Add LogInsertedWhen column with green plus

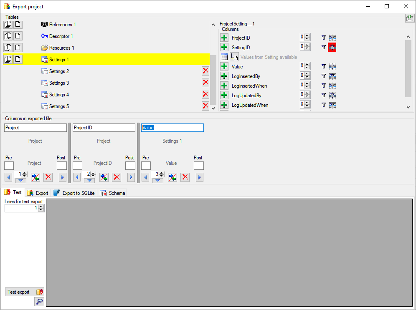(224, 86)
